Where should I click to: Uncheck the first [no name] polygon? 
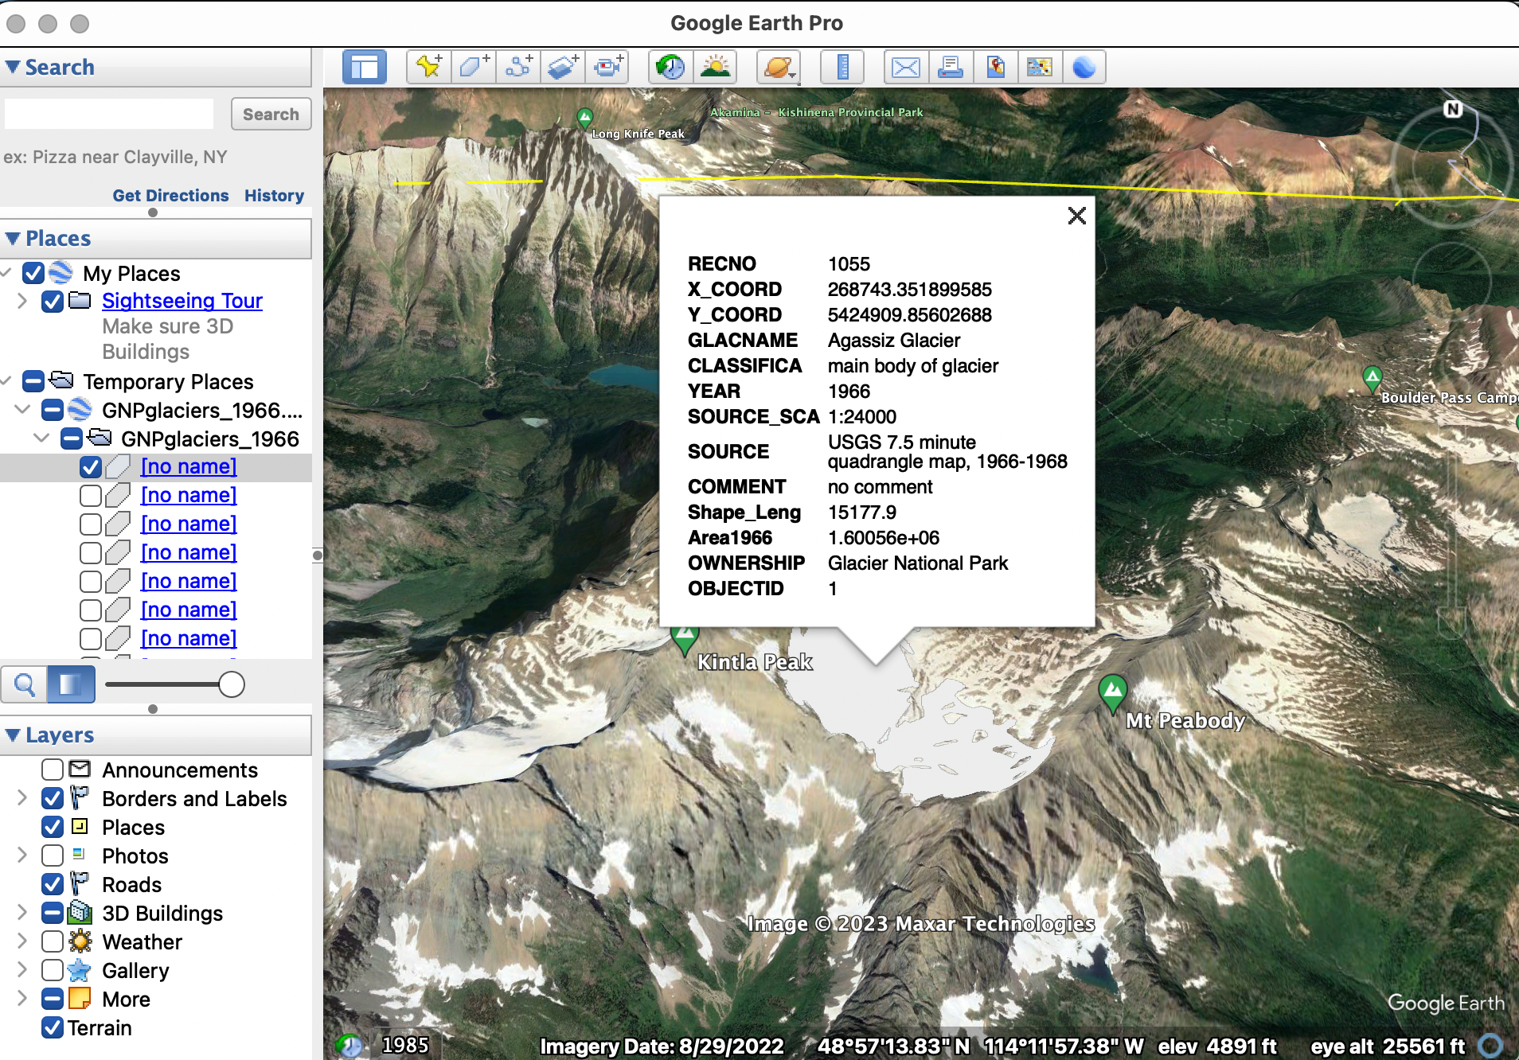click(91, 467)
